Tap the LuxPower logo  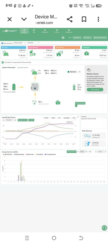coord(9,31)
